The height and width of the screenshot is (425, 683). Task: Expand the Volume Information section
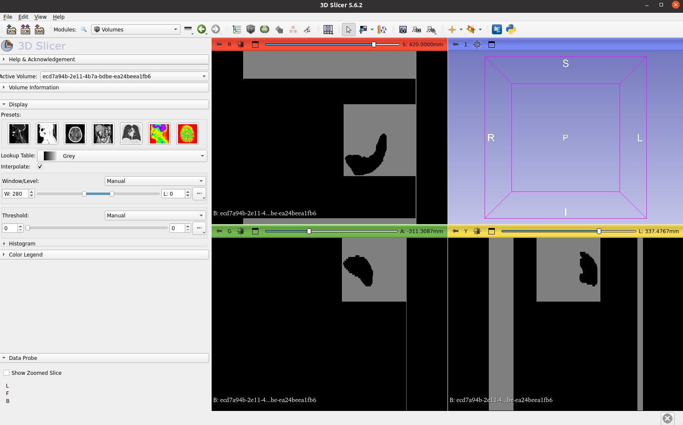coord(105,87)
